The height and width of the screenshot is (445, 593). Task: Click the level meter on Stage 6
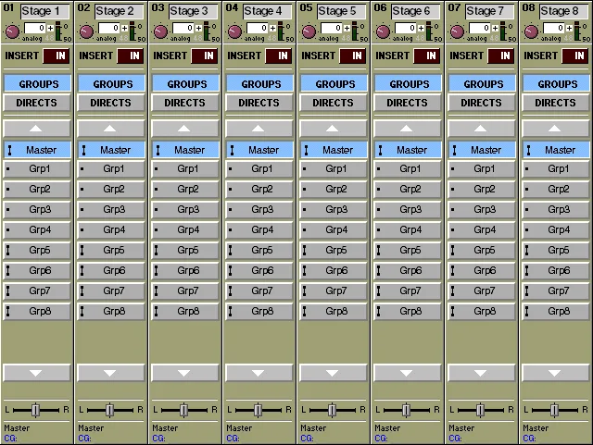pos(429,31)
